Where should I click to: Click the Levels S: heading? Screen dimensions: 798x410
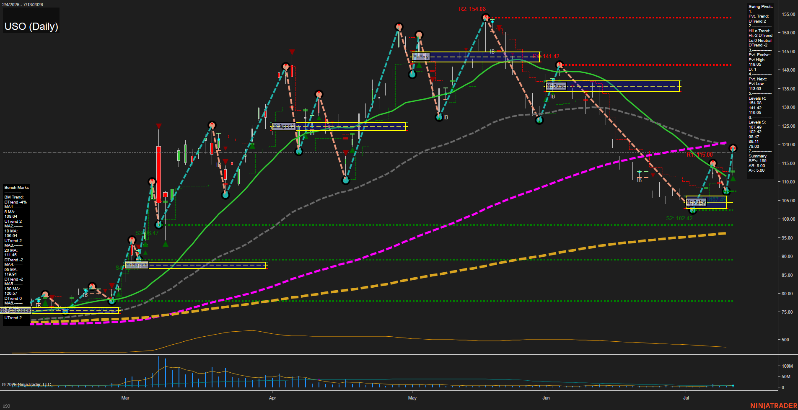tap(757, 122)
